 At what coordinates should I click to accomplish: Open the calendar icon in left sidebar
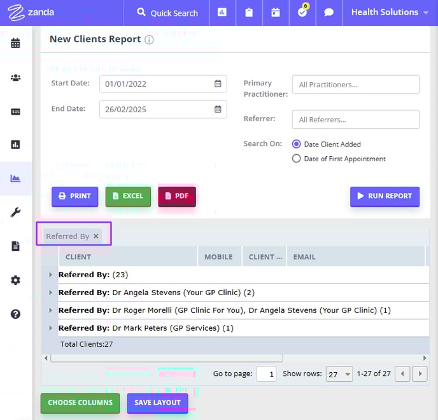[x=15, y=43]
